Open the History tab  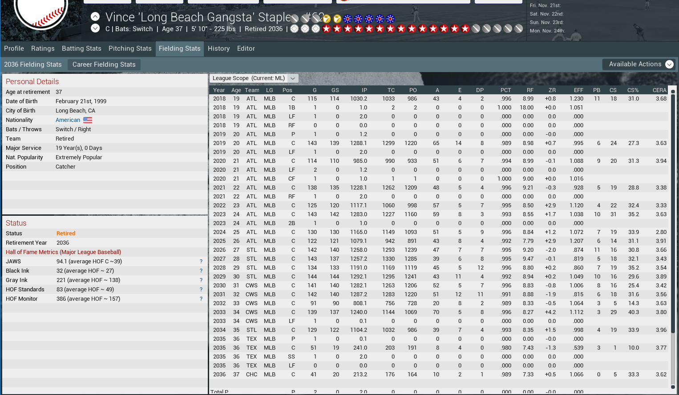coord(218,48)
